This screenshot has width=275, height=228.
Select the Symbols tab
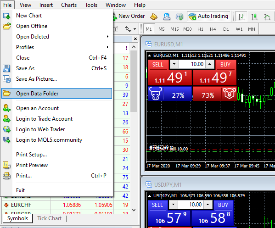pos(18,218)
